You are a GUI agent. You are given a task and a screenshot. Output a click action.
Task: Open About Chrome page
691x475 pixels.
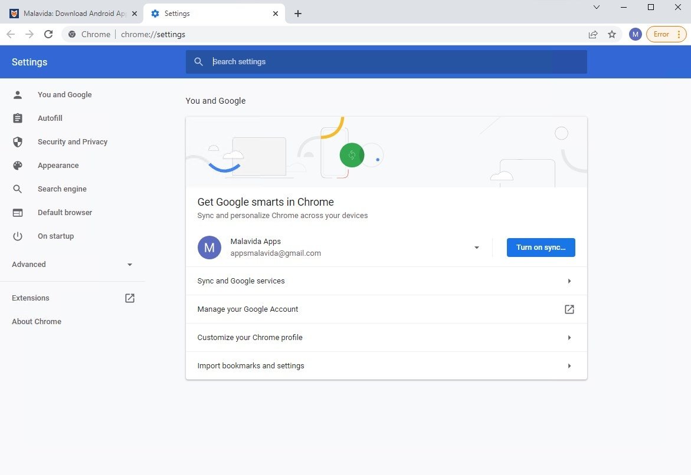[37, 321]
